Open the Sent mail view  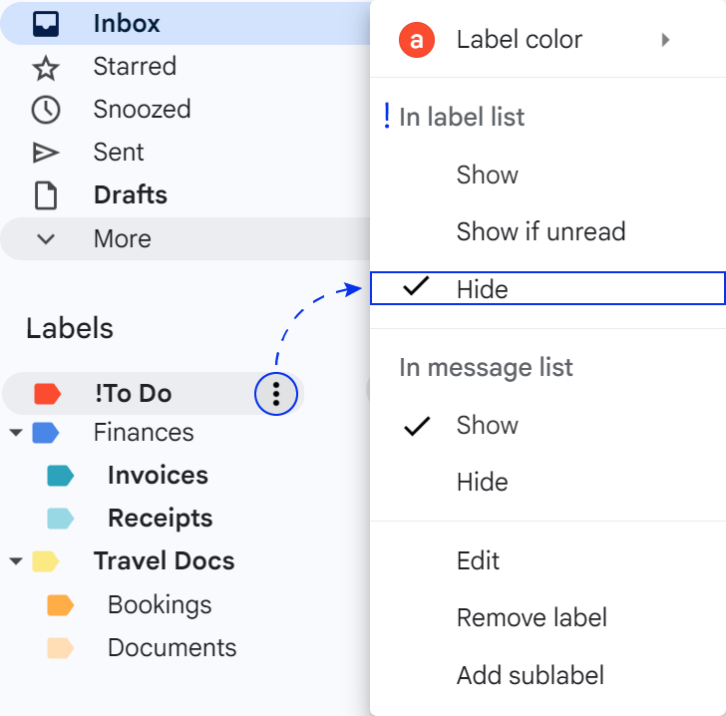point(119,153)
